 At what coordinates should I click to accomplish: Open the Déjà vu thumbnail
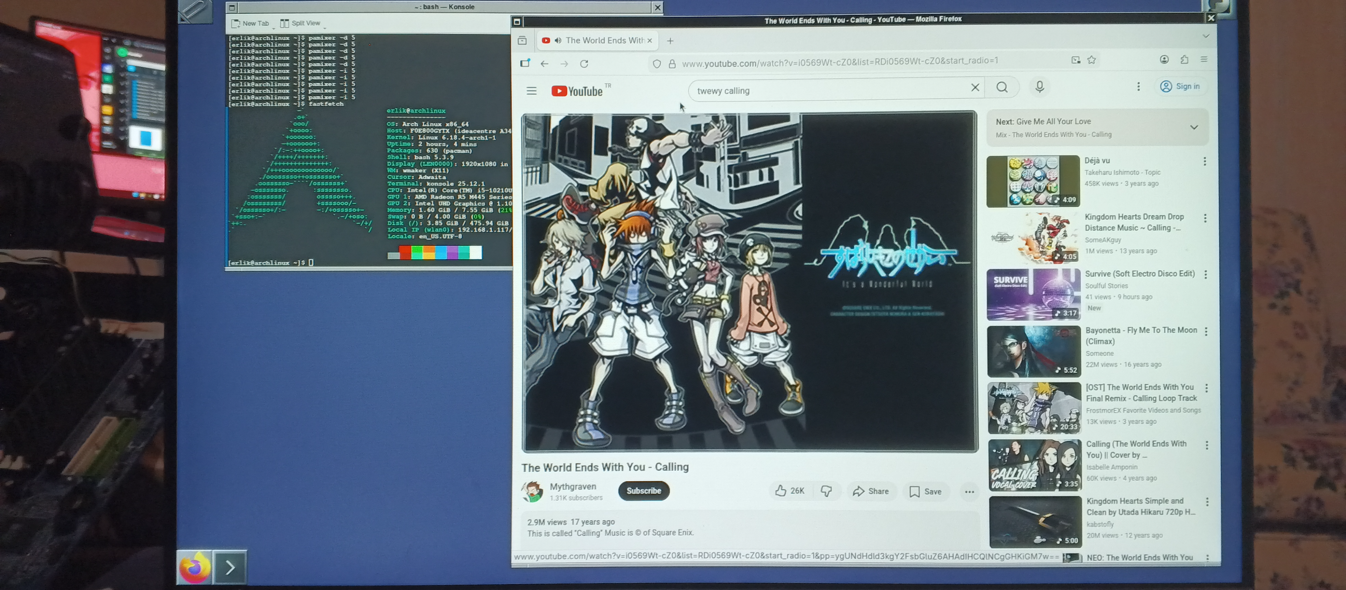click(x=1033, y=181)
